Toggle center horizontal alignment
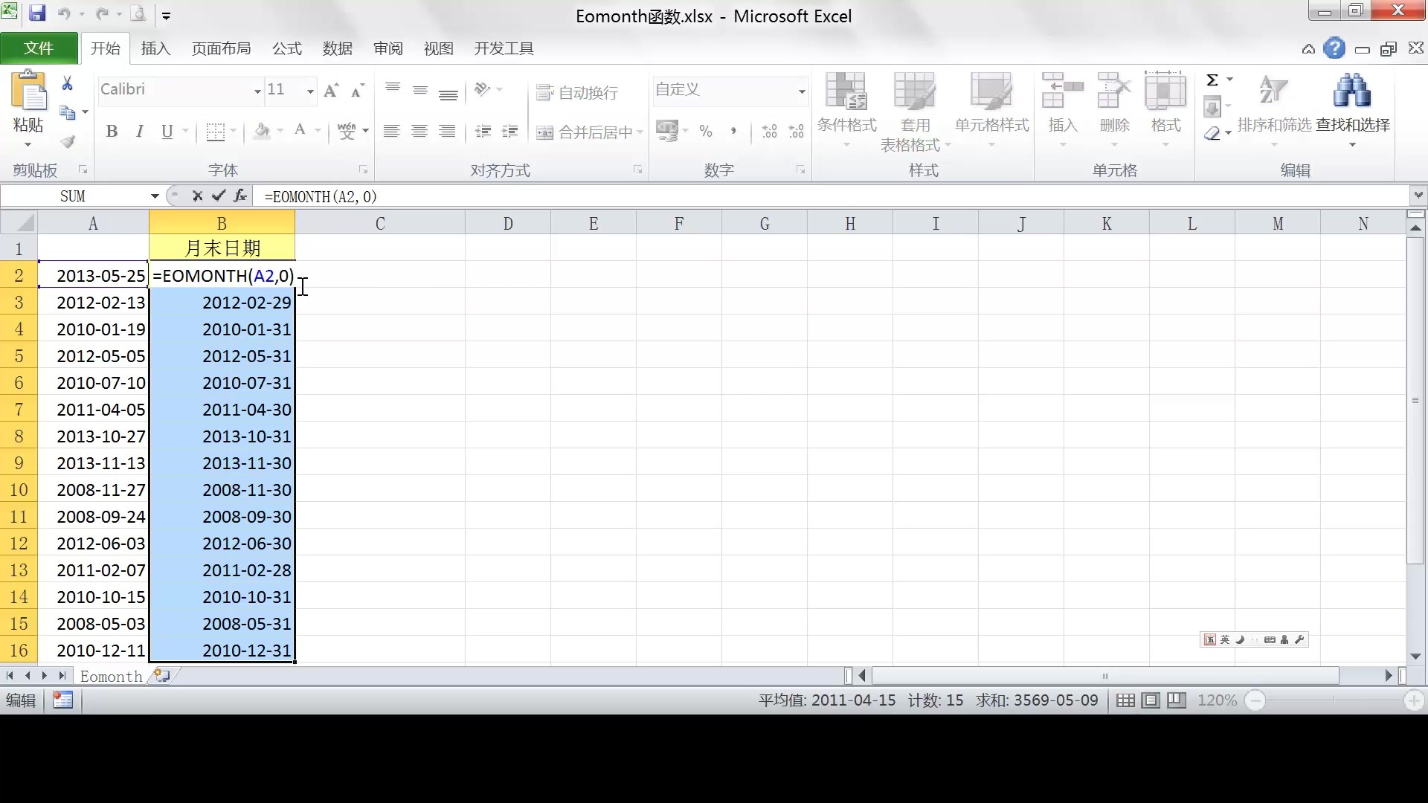 pyautogui.click(x=419, y=132)
